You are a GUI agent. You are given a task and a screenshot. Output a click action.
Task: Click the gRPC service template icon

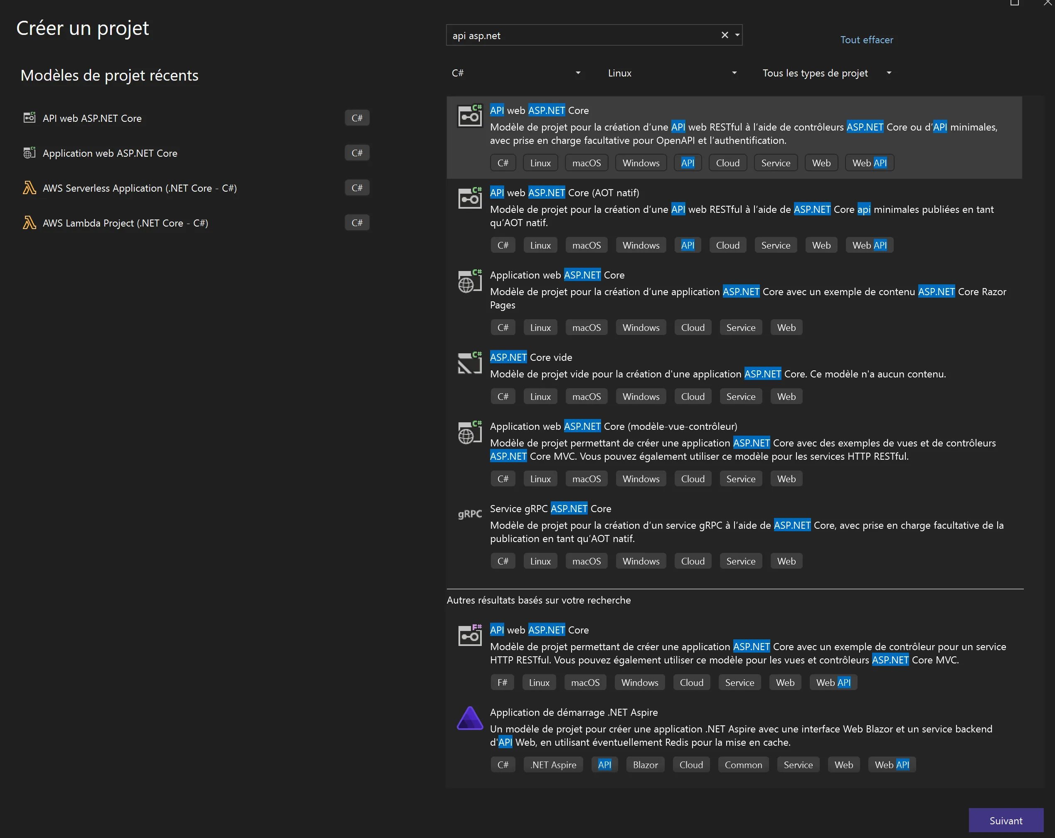[469, 514]
